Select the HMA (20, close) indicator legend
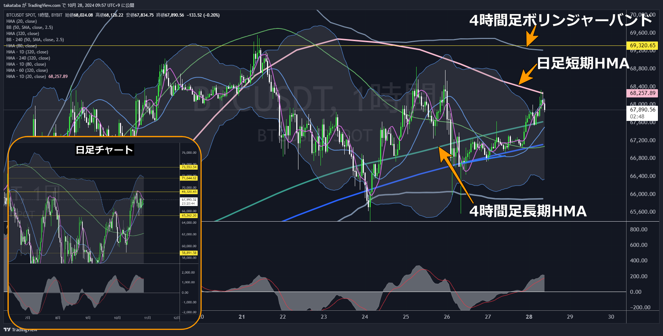The height and width of the screenshot is (336, 663). [x=22, y=21]
